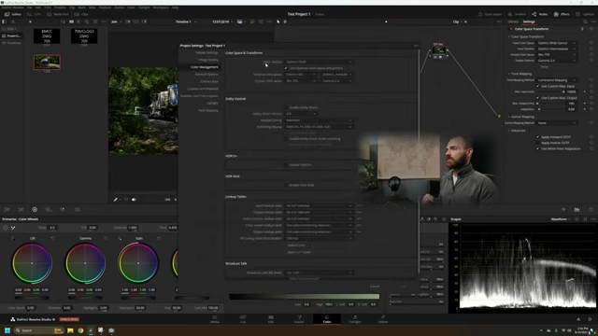Image resolution: width=598 pixels, height=336 pixels.
Task: Open Input Color Space dropdown
Action: click(557, 43)
